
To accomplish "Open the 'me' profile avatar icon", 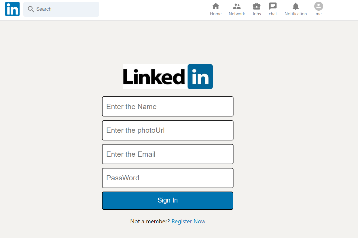I will (318, 6).
